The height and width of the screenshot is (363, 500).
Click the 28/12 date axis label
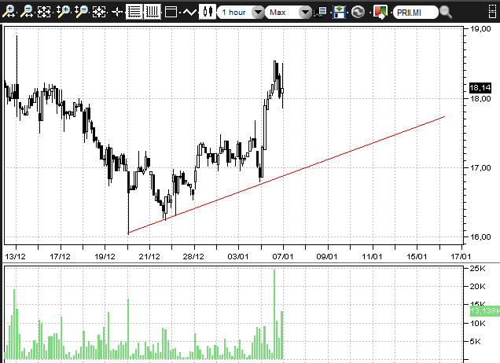[x=193, y=256]
